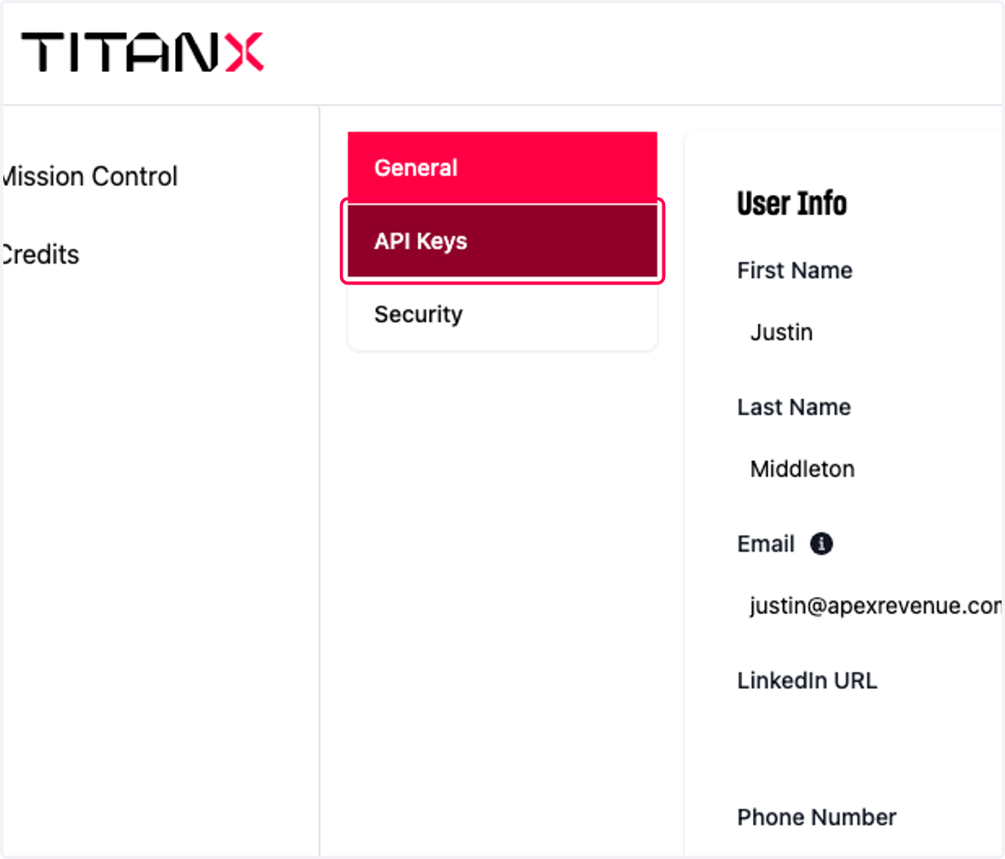Go to Credits in the sidebar
The width and height of the screenshot is (1005, 859).
point(39,255)
